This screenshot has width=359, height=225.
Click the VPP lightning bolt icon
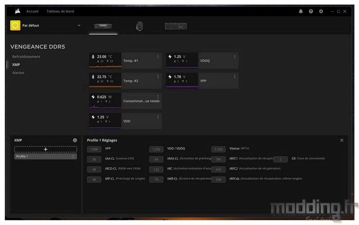(170, 76)
